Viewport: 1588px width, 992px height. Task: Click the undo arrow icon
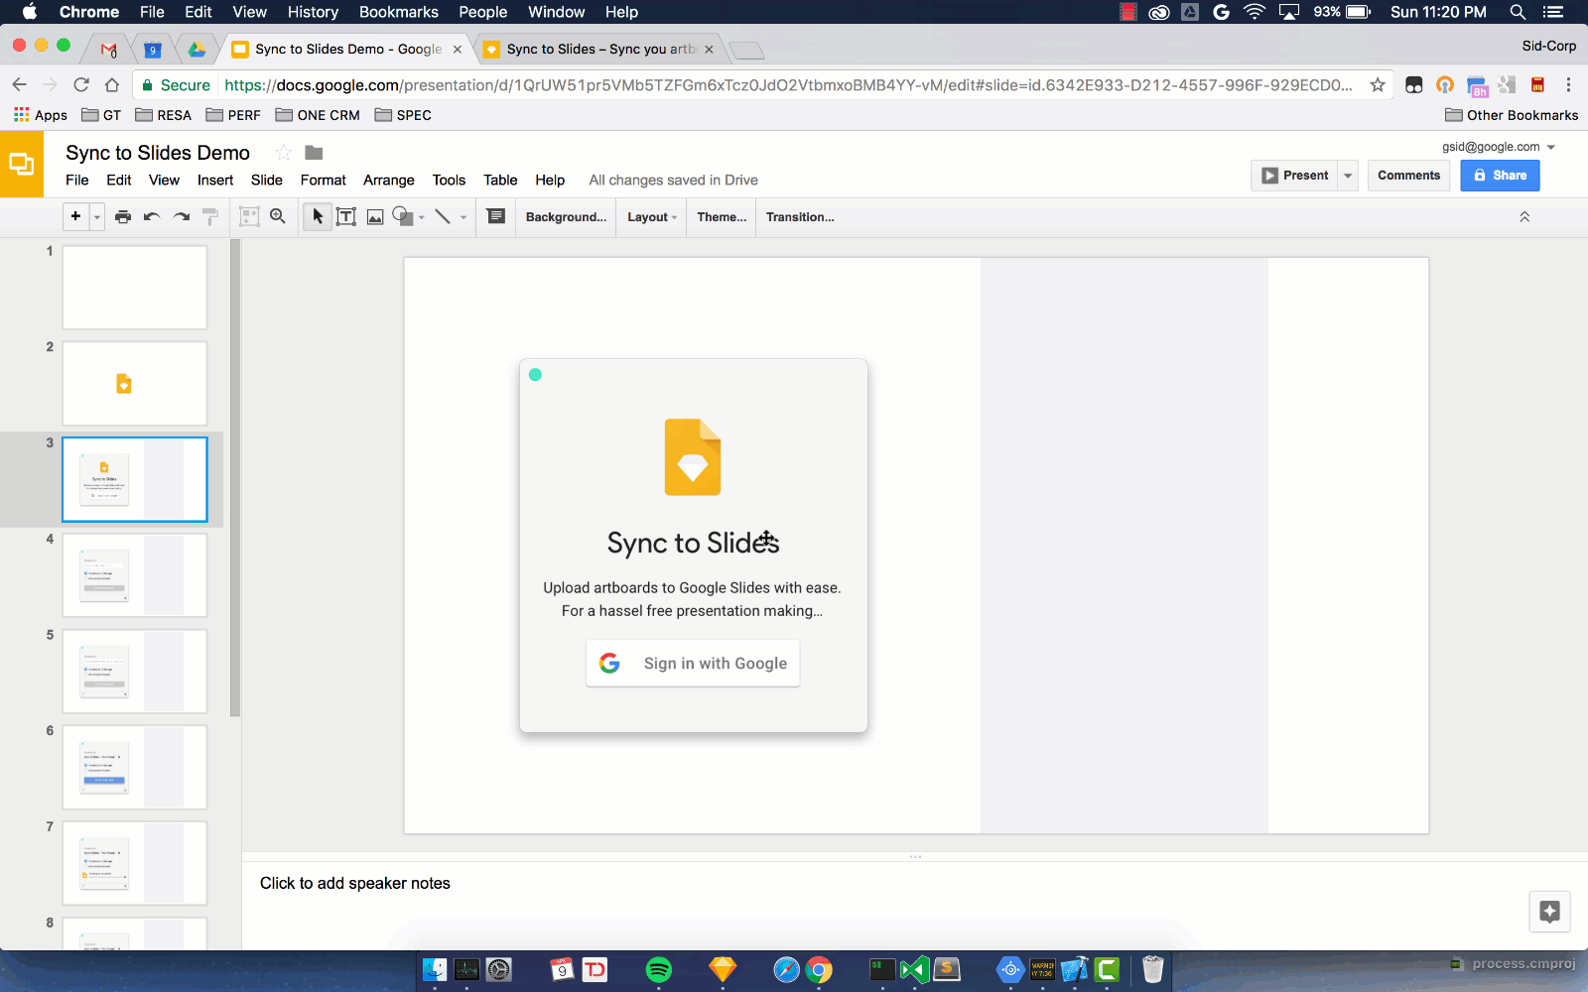pos(152,216)
